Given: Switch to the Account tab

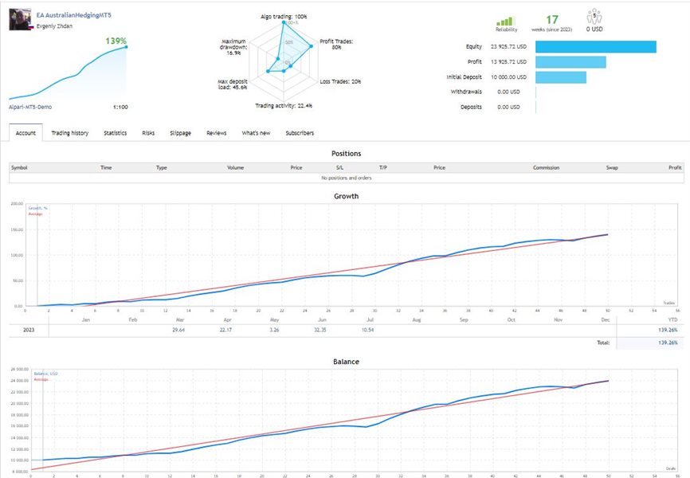Looking at the screenshot, I should click(25, 133).
